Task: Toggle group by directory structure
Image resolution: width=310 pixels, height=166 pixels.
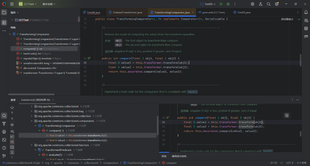Action: coord(12,147)
